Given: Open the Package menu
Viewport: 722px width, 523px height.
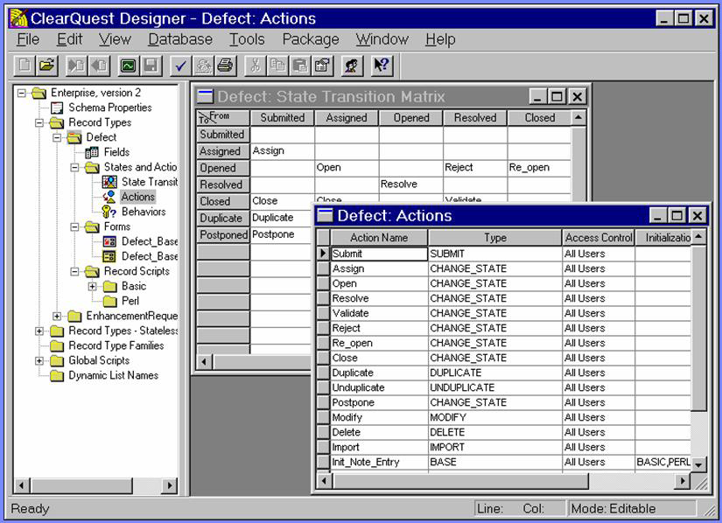Looking at the screenshot, I should [311, 39].
